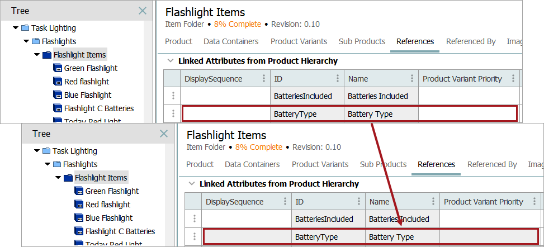Collapse Flashlight Items node in lower tree
Viewport: 544px width, 247px height.
(x=58, y=178)
